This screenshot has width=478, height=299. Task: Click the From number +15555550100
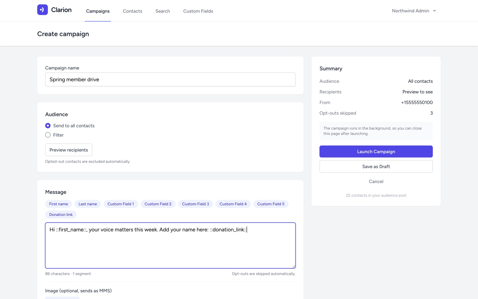click(x=417, y=103)
